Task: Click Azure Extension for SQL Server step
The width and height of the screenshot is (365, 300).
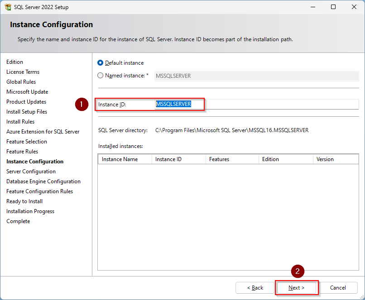Action: click(43, 132)
